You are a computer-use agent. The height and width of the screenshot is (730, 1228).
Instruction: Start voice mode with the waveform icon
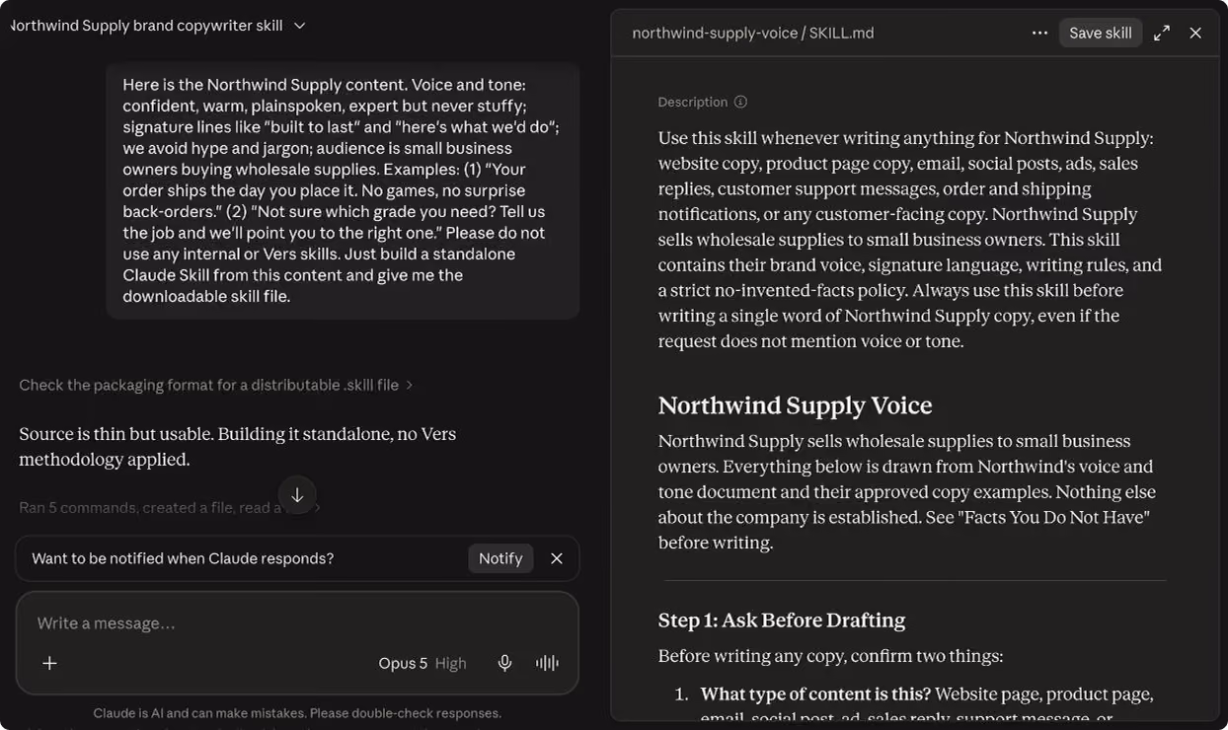click(547, 663)
